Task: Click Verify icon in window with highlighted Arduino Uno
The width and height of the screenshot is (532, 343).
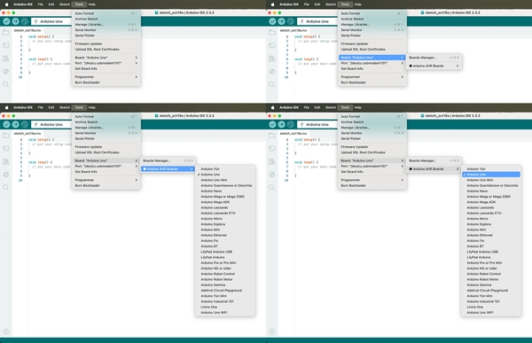Action: coord(272,124)
